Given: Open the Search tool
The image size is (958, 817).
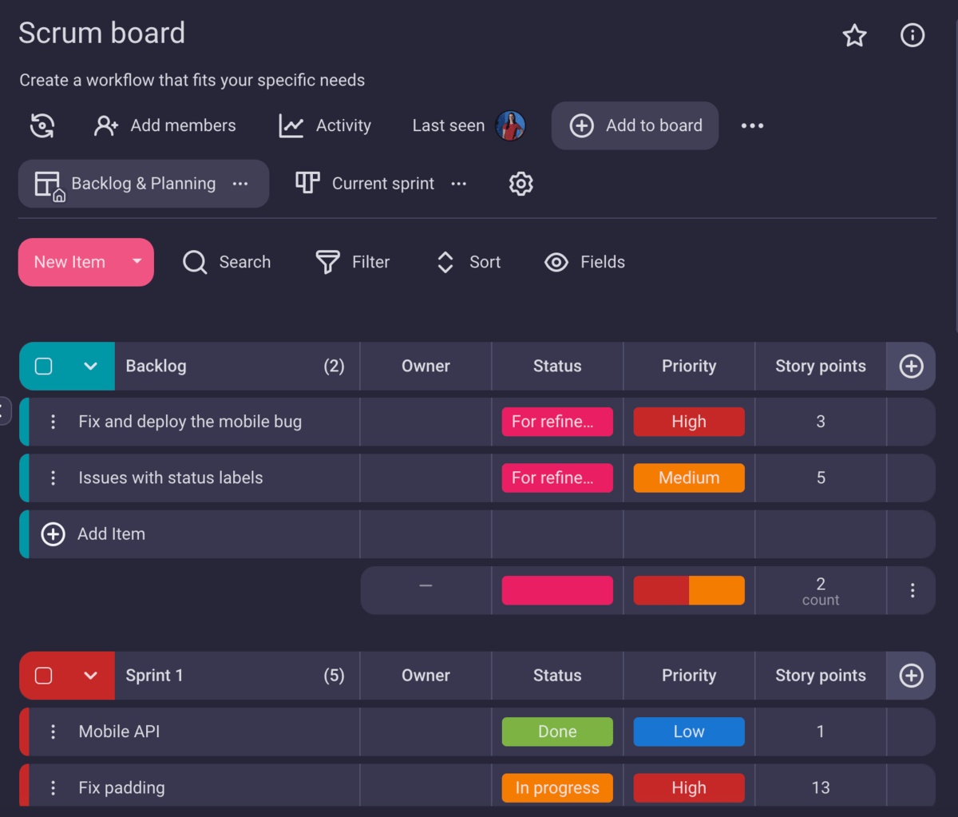Looking at the screenshot, I should (x=227, y=262).
